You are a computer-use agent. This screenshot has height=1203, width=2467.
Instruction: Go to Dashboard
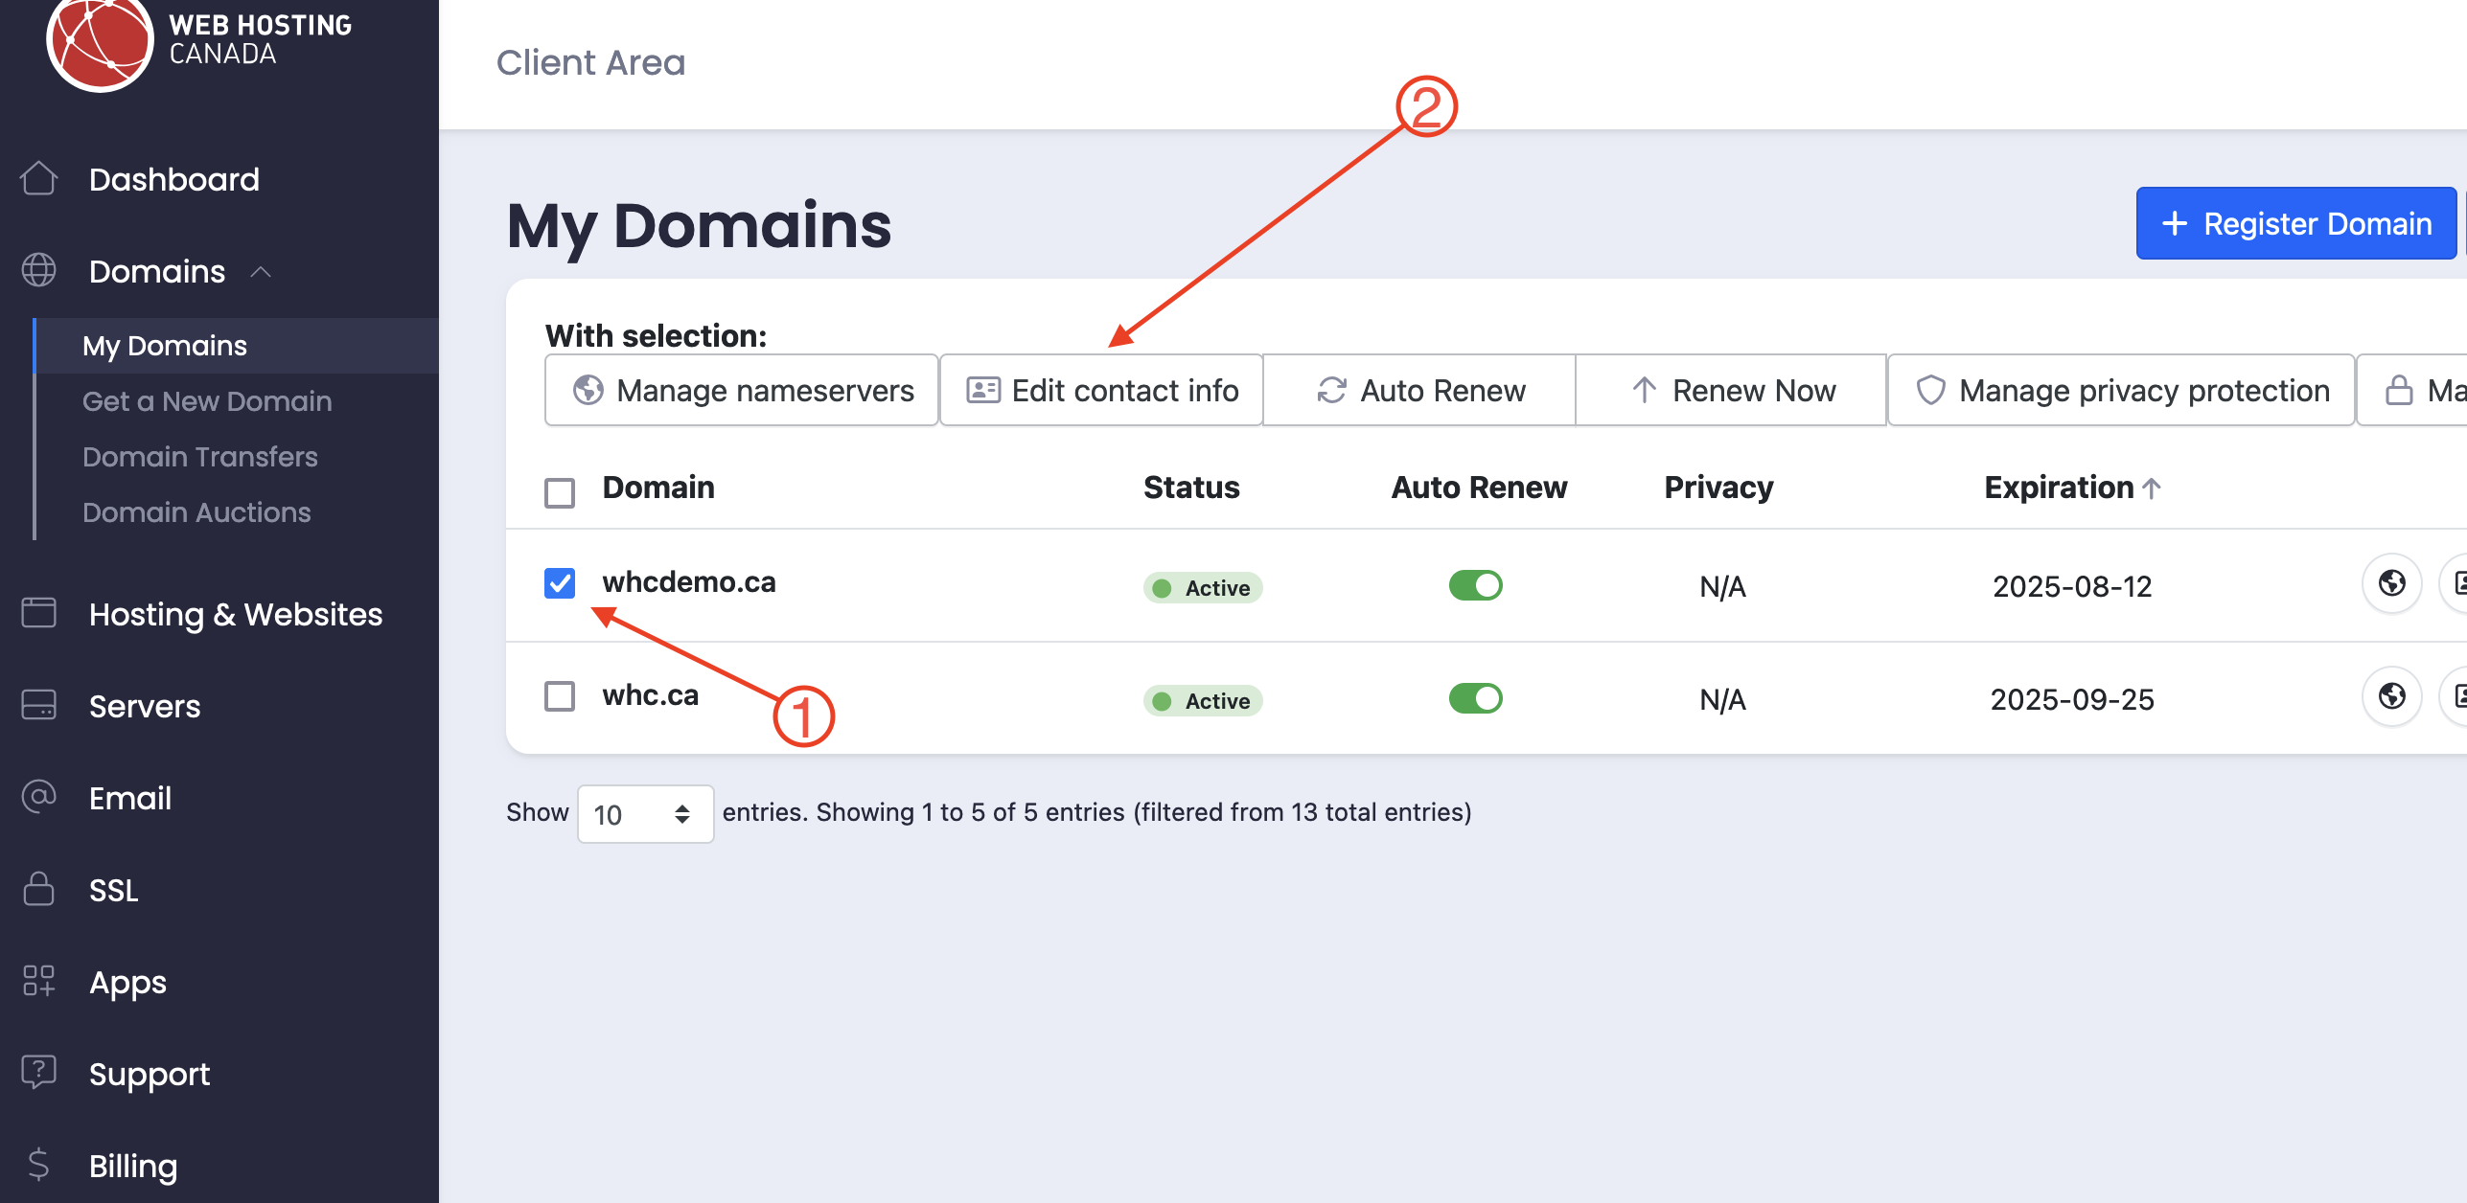tap(174, 179)
